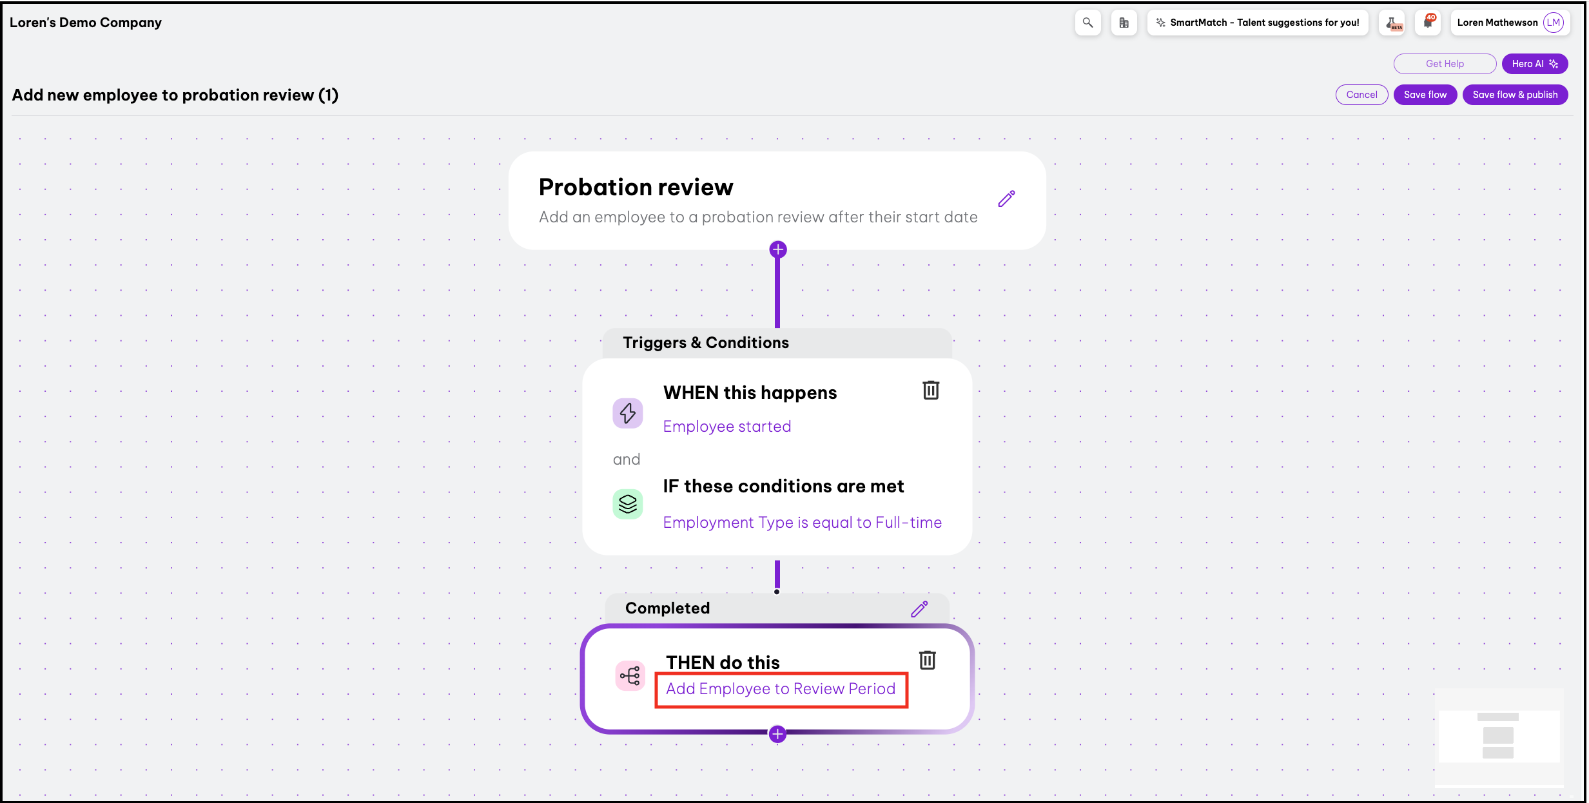Click the search magnifier icon
The height and width of the screenshot is (803, 1589).
pyautogui.click(x=1087, y=23)
